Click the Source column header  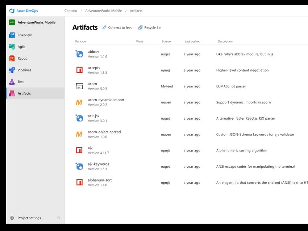[x=166, y=41]
